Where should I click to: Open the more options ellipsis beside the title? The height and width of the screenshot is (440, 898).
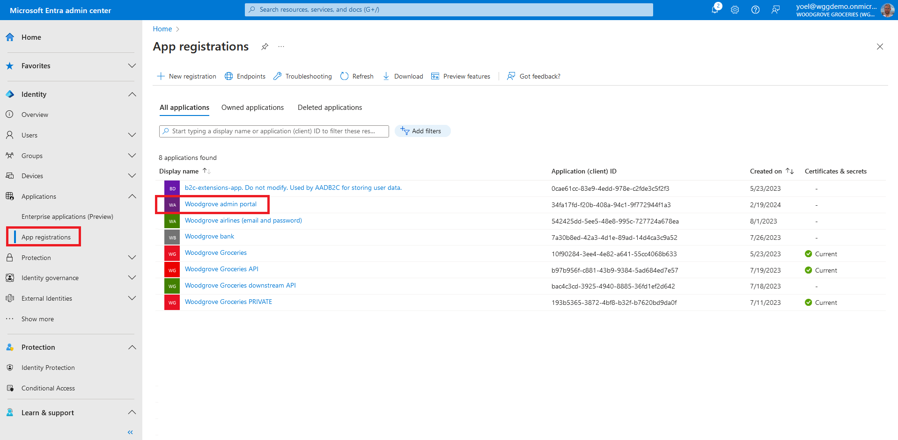281,46
